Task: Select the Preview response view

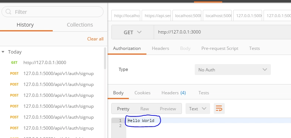Action: pos(168,109)
